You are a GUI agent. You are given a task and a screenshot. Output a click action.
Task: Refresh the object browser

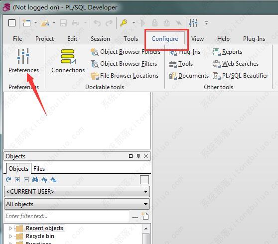pos(8,180)
